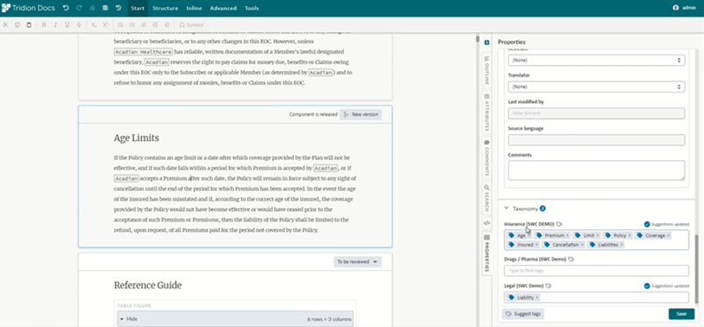This screenshot has height=327, width=704.
Task: Remove the Cancellation tag
Action: coord(582,245)
